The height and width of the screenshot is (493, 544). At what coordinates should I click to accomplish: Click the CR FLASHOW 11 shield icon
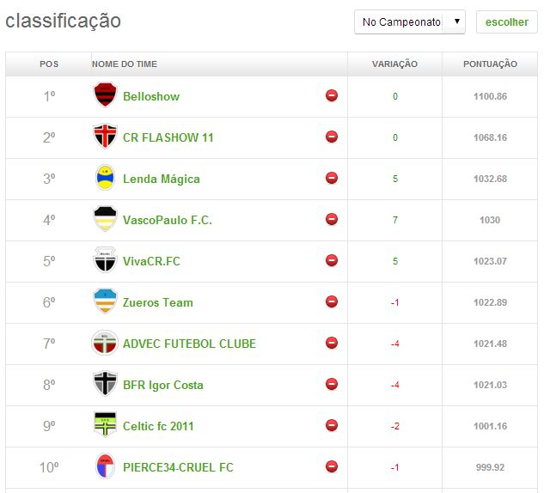point(104,137)
